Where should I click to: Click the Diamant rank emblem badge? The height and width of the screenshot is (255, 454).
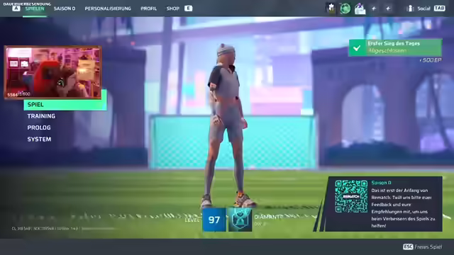240,220
